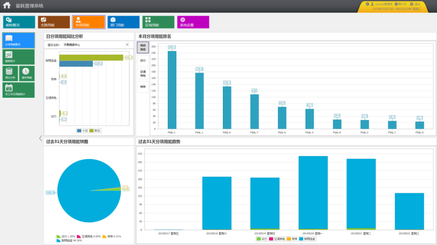
Task: Open the 趋势统计 trend statistics tile
Action: pyautogui.click(x=18, y=57)
